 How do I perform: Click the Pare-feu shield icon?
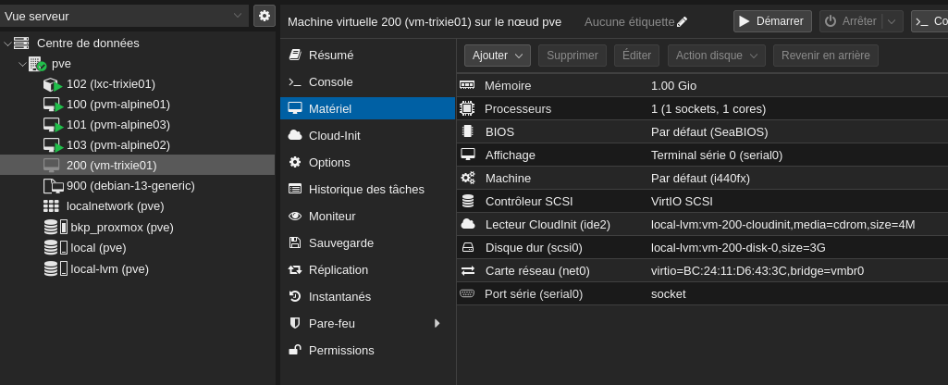pyautogui.click(x=295, y=323)
